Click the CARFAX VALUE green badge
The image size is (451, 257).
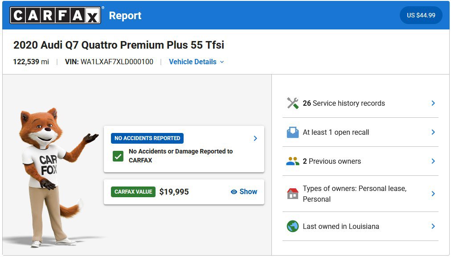pos(133,192)
